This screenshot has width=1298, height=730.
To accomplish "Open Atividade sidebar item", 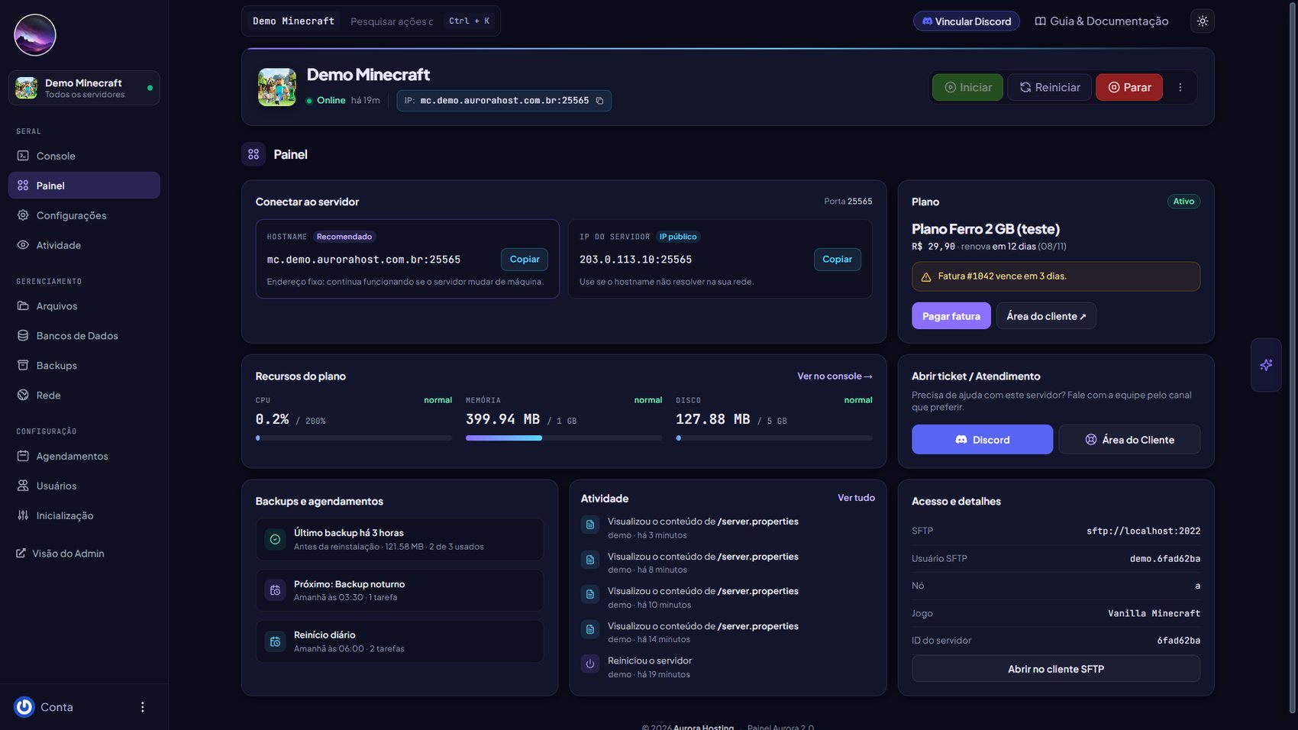I will (84, 245).
